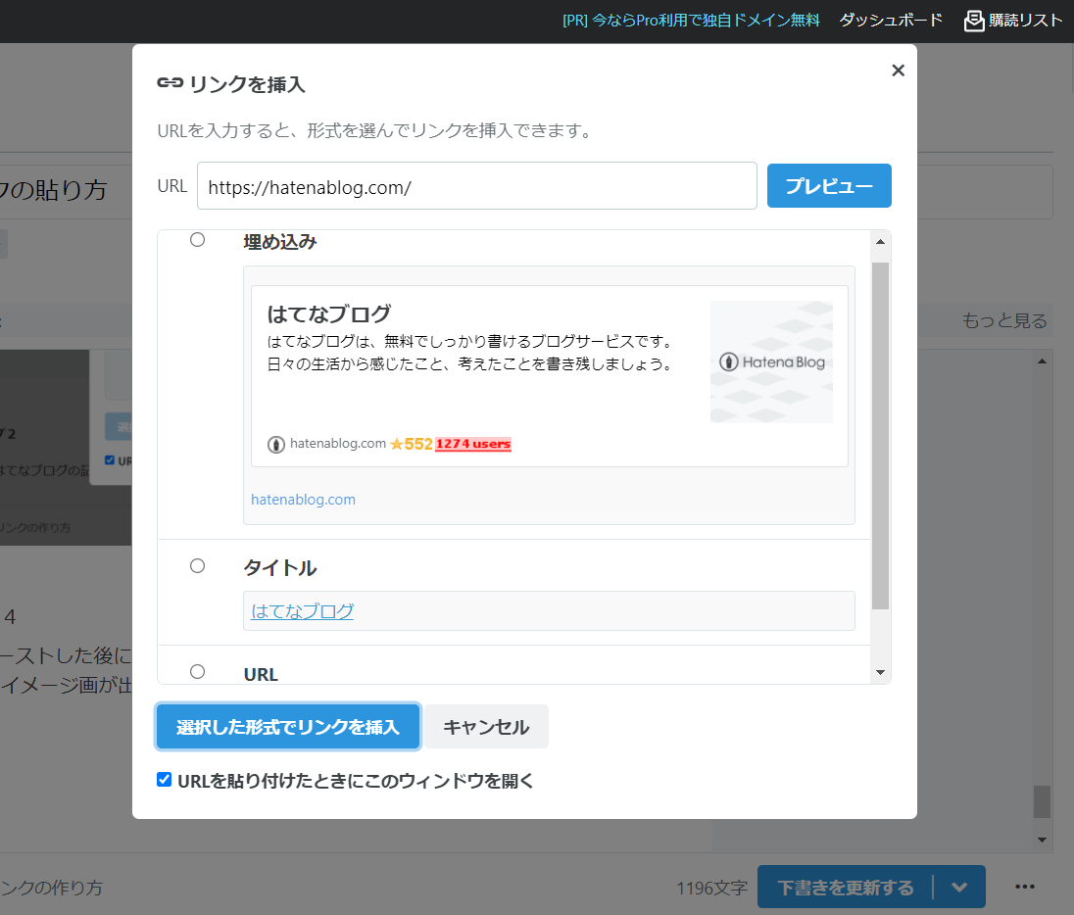Toggle URLを貼り付けたときにこのウィンドウを開く checkbox
The image size is (1074, 915).
pos(164,780)
